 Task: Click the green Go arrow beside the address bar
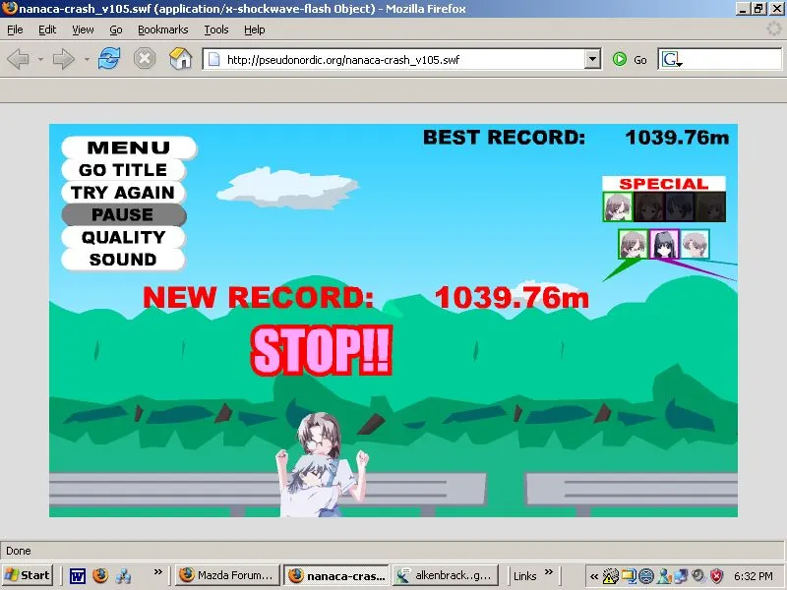click(x=620, y=59)
